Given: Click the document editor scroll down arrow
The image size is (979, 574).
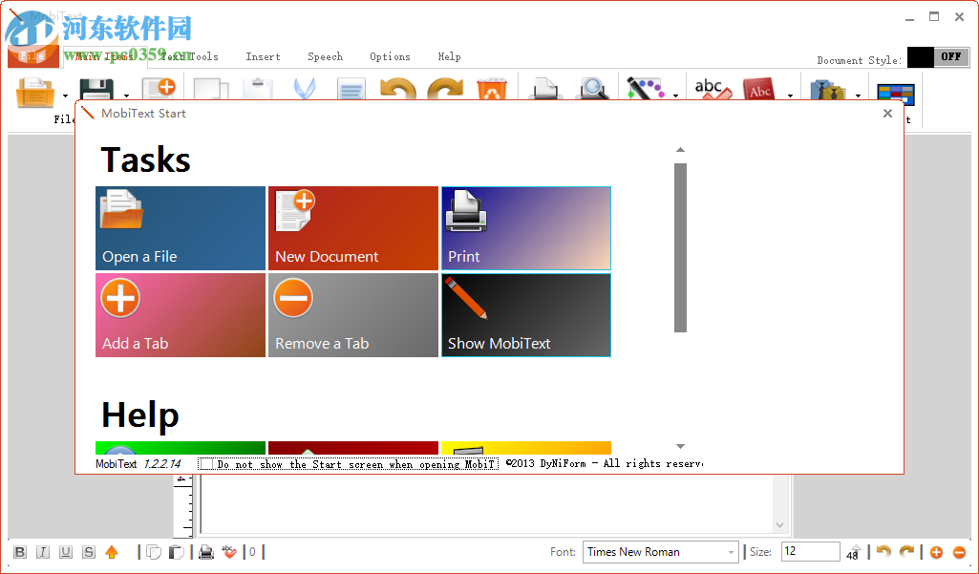Looking at the screenshot, I should coord(779,525).
